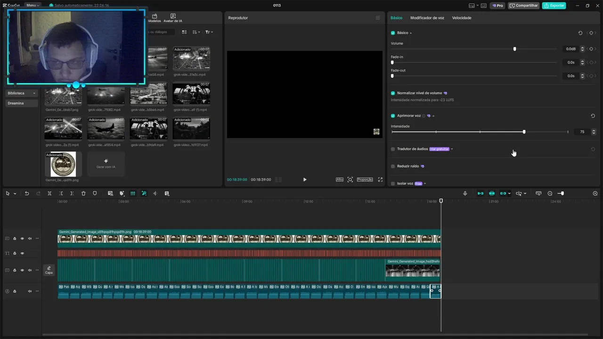Click the fullscreen icon in player
This screenshot has width=603, height=339.
380,179
